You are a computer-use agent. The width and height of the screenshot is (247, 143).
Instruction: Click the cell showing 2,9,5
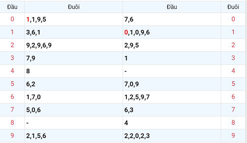(172, 45)
